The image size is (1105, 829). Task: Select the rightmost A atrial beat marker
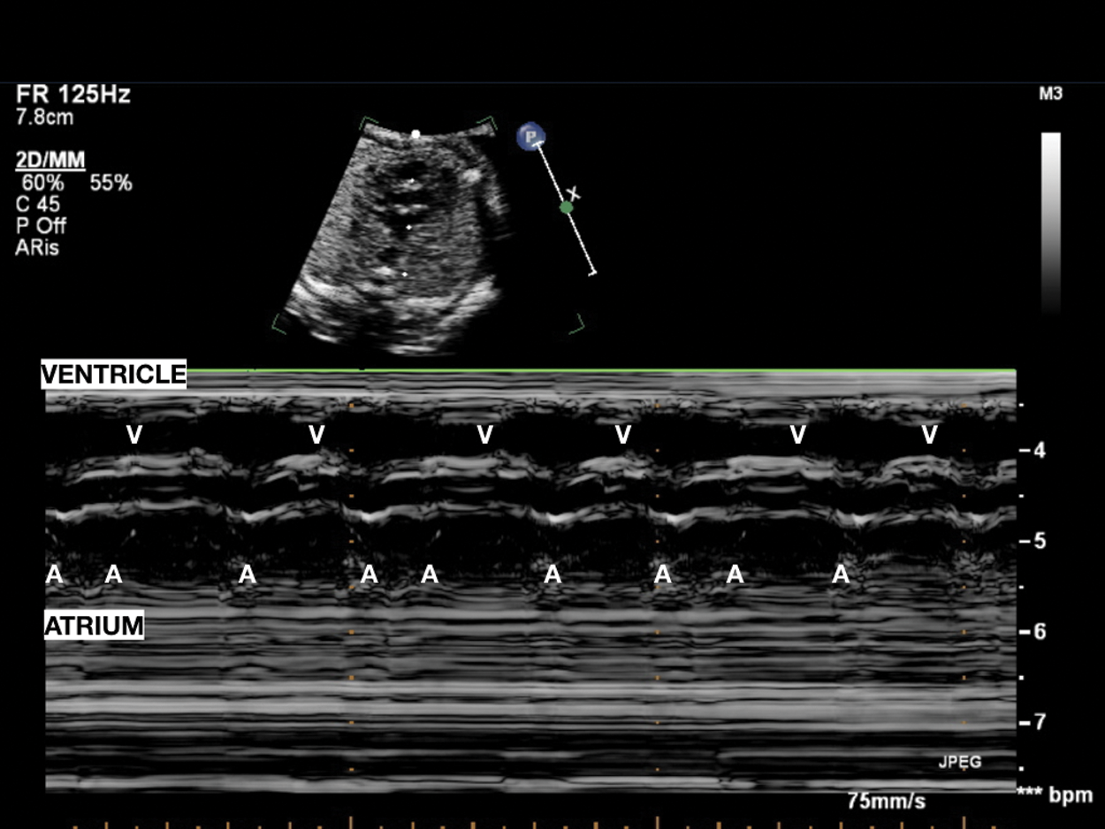(841, 575)
